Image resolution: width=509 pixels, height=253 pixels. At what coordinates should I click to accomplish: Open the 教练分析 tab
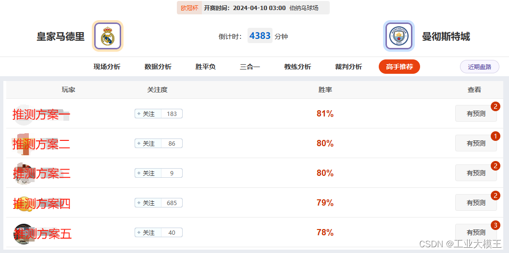point(298,67)
